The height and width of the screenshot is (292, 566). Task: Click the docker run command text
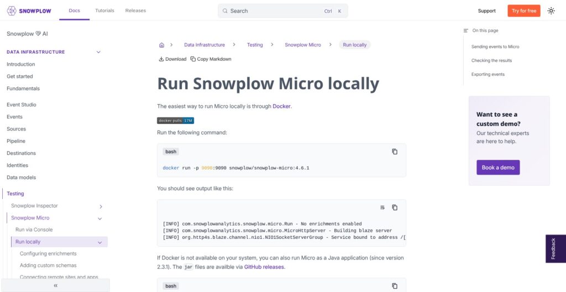click(x=236, y=168)
